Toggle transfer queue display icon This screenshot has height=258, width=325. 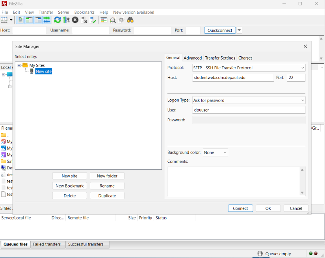pos(47,20)
